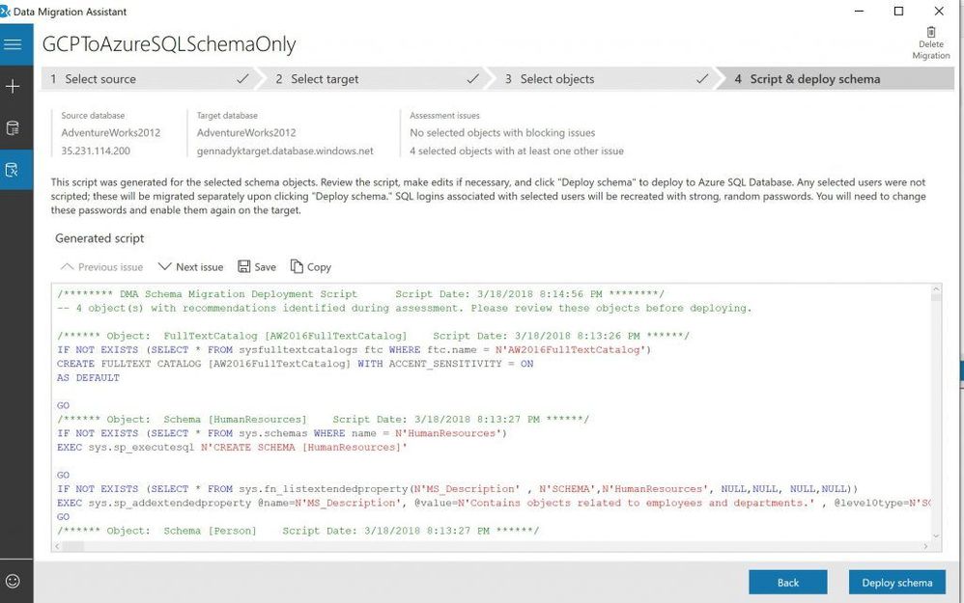The height and width of the screenshot is (603, 964).
Task: Open step 4 Script & deploy schema
Action: tap(836, 78)
